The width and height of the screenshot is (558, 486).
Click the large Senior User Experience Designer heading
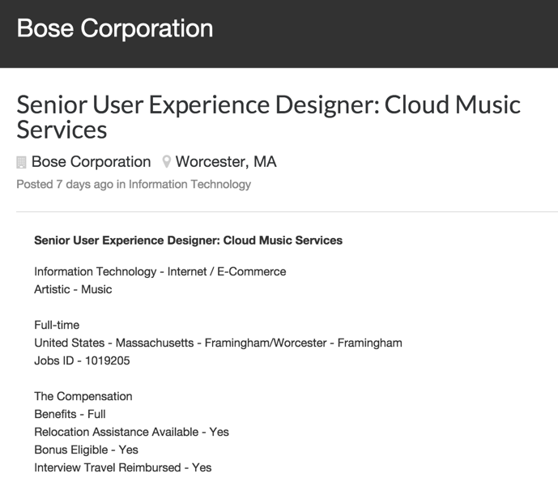[x=268, y=117]
